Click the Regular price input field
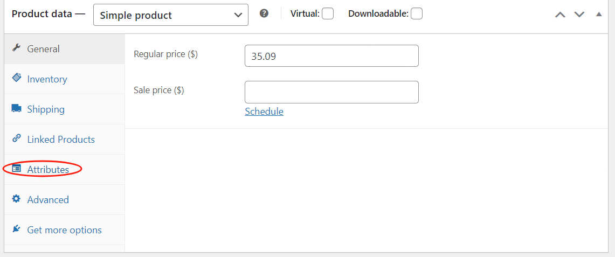The width and height of the screenshot is (615, 257). point(331,56)
